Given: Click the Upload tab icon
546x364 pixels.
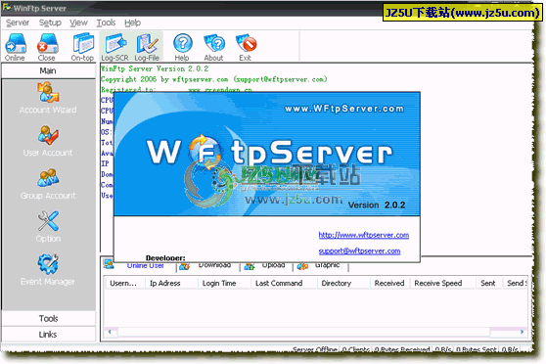Looking at the screenshot, I should click(250, 266).
